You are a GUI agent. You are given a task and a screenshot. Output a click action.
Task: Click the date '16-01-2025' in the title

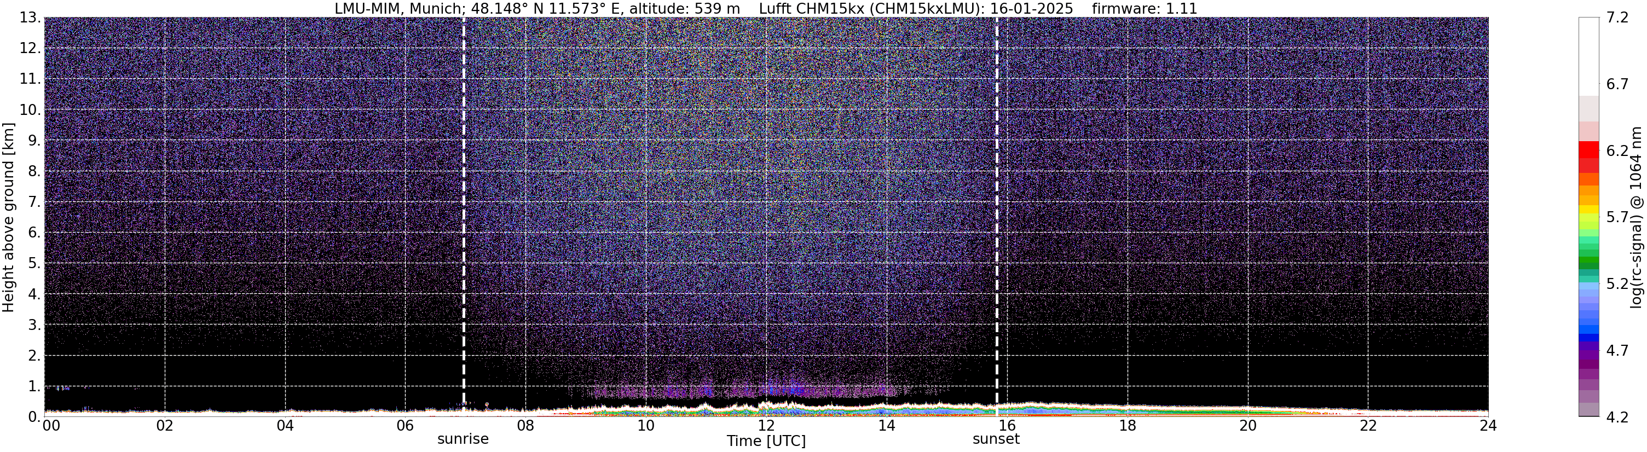pyautogui.click(x=1032, y=8)
